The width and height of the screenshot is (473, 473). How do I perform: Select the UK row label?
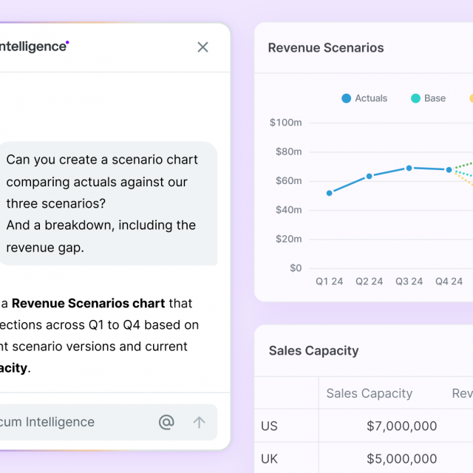point(270,459)
